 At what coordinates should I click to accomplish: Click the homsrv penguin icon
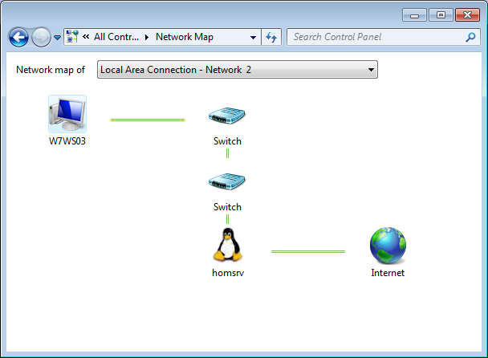227,245
